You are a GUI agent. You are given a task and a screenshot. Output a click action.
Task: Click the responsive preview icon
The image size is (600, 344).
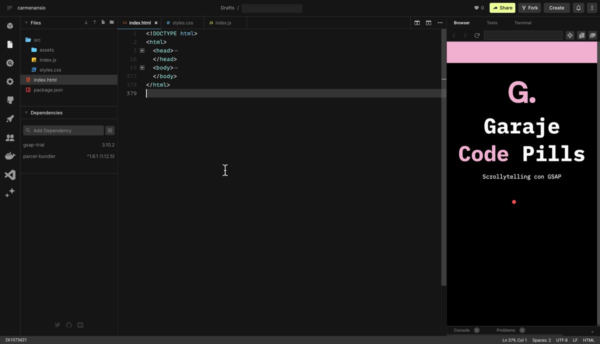pyautogui.click(x=581, y=35)
